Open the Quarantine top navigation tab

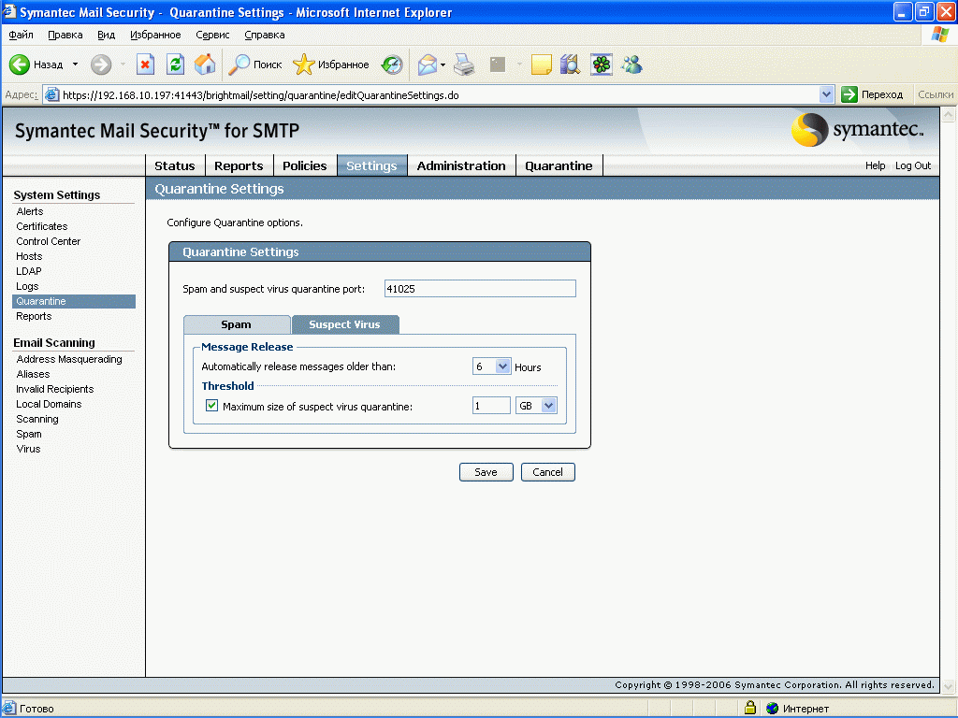559,165
